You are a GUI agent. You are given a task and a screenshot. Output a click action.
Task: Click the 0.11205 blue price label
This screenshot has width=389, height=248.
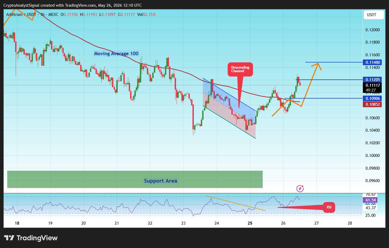tap(372, 80)
